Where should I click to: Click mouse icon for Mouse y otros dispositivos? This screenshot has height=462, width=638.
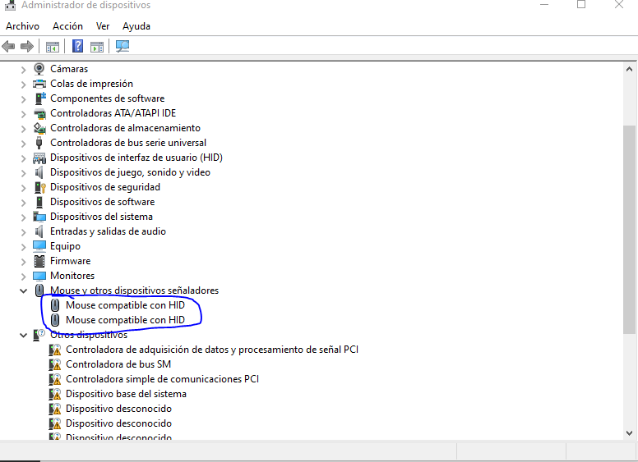point(39,290)
